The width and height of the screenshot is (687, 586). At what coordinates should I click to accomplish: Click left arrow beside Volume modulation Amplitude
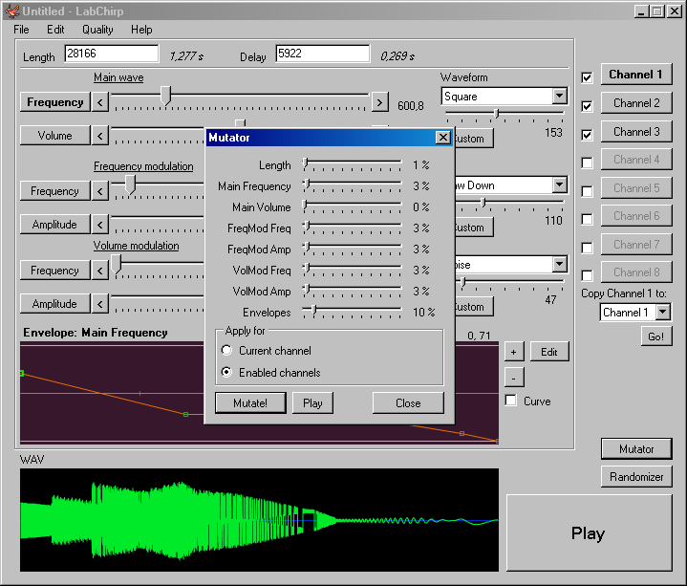click(100, 304)
